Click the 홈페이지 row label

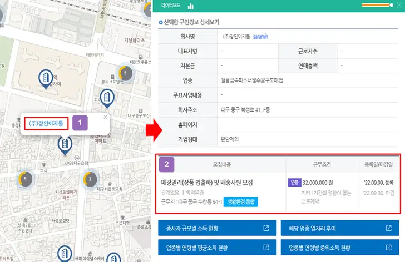(x=187, y=125)
